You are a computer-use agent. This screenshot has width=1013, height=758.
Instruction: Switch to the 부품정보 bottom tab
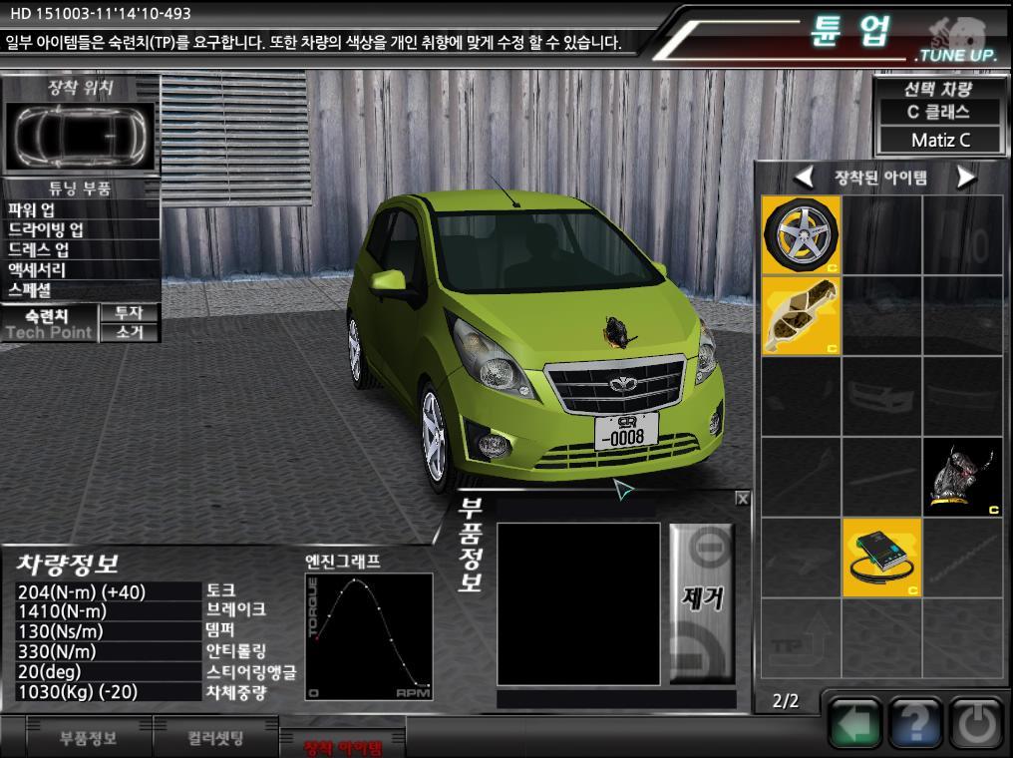(x=89, y=737)
